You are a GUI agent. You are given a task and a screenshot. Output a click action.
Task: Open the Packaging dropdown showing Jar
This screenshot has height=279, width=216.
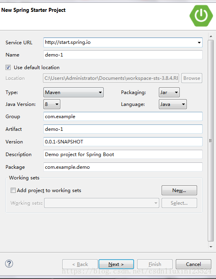pyautogui.click(x=169, y=92)
